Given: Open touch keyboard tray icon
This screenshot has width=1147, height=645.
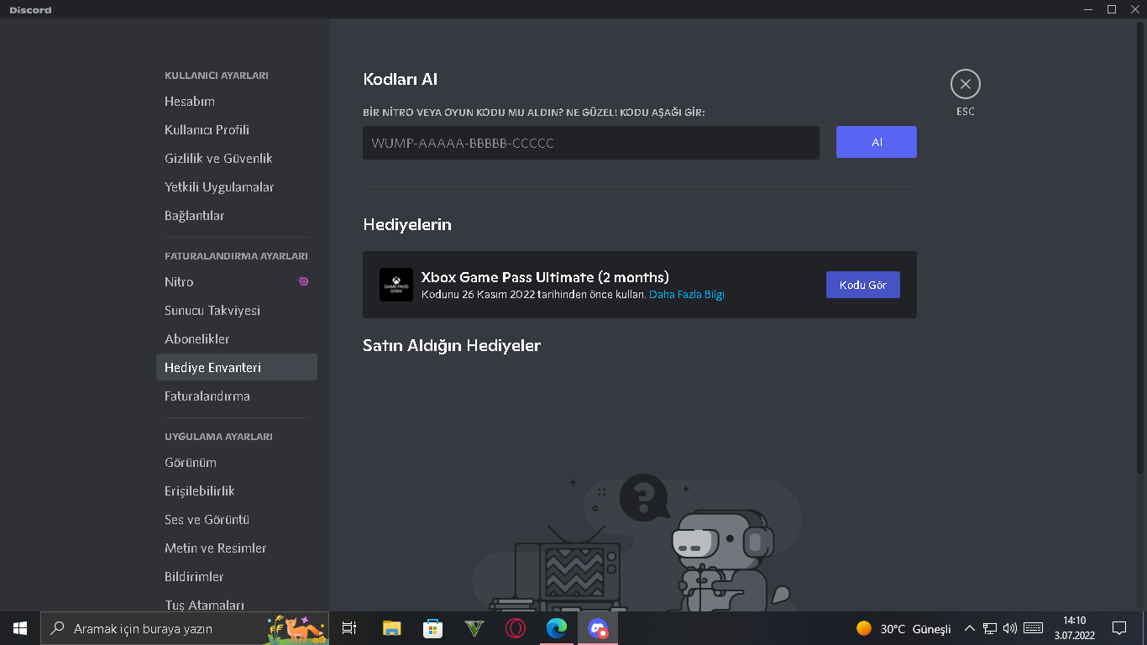Looking at the screenshot, I should tap(1034, 628).
